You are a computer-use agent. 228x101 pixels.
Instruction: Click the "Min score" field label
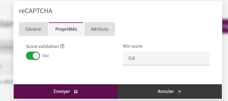point(133,46)
